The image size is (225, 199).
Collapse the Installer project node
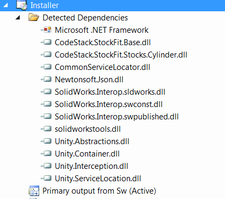(6, 5)
